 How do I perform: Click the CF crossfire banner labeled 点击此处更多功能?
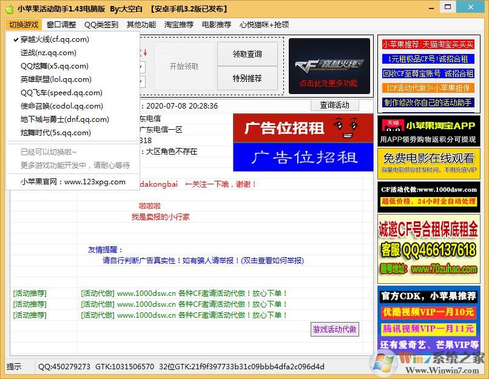click(329, 65)
